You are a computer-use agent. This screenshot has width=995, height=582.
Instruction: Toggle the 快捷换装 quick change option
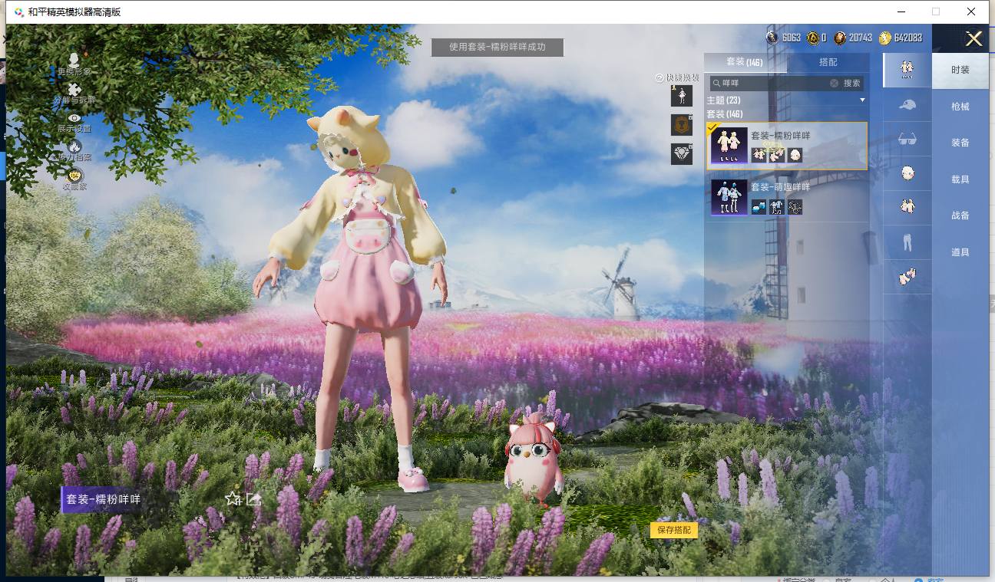pos(677,77)
